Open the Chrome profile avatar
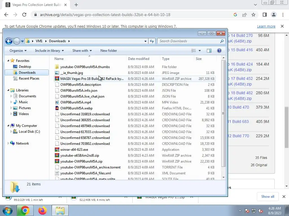 coord(274,15)
